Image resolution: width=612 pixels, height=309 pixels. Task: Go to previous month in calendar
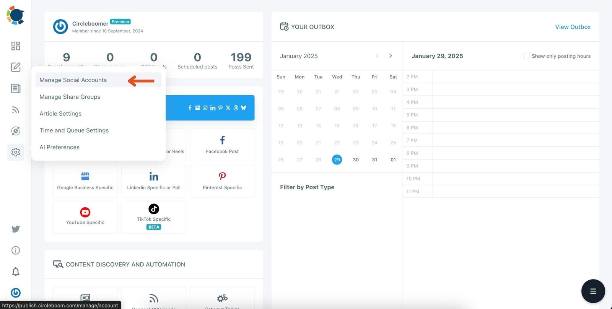[x=377, y=56]
